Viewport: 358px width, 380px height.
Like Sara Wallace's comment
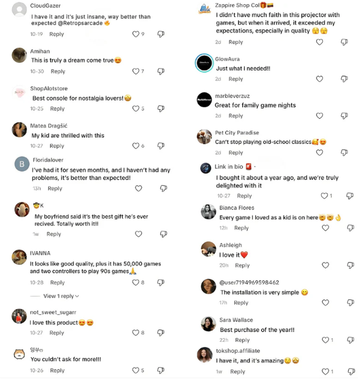point(325,340)
